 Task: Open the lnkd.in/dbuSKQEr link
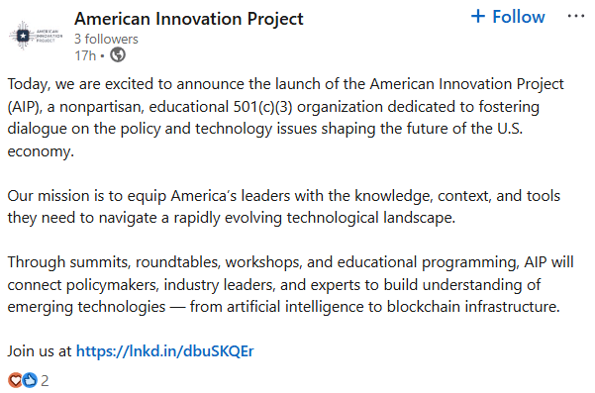[164, 351]
